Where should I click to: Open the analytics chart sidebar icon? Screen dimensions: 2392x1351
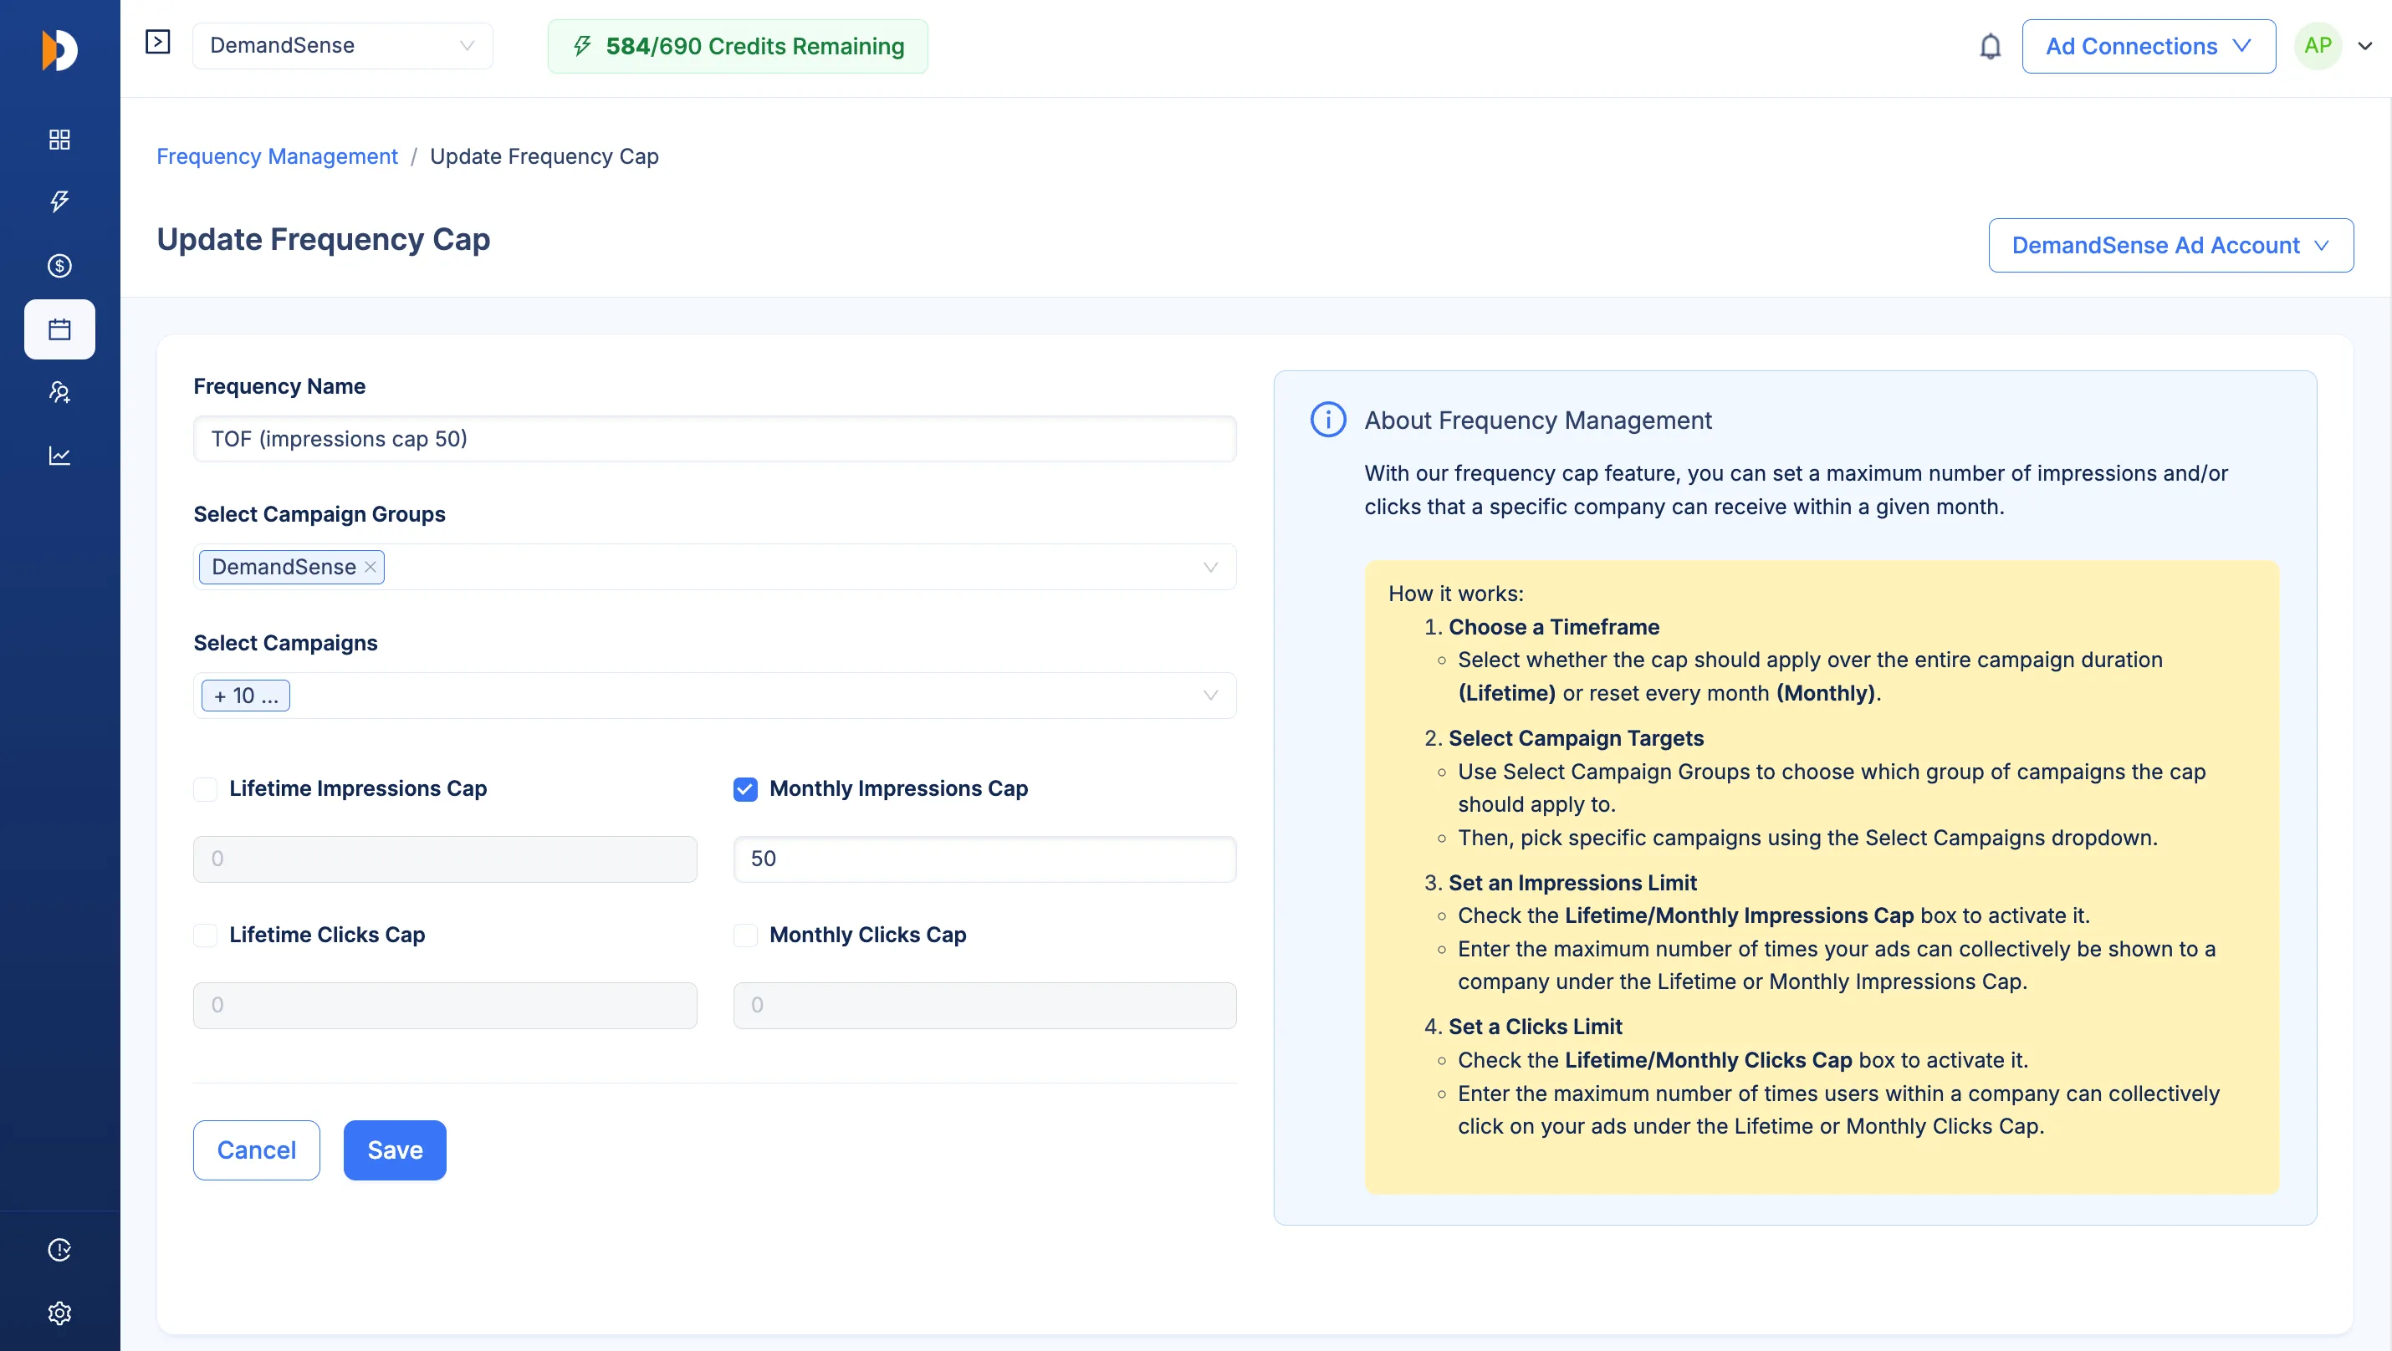[59, 456]
